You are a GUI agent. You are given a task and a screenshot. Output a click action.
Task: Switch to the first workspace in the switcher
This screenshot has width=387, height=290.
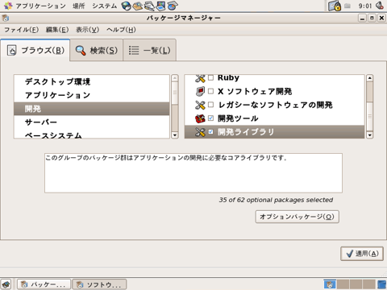330,284
